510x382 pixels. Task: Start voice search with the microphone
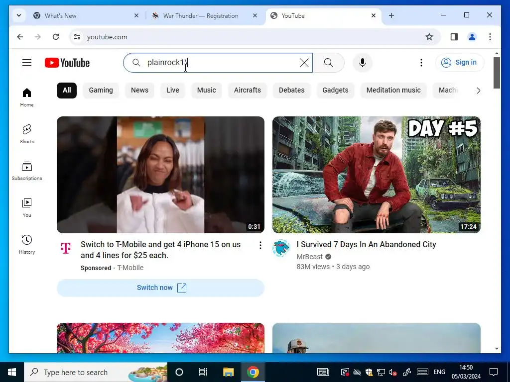tap(363, 63)
